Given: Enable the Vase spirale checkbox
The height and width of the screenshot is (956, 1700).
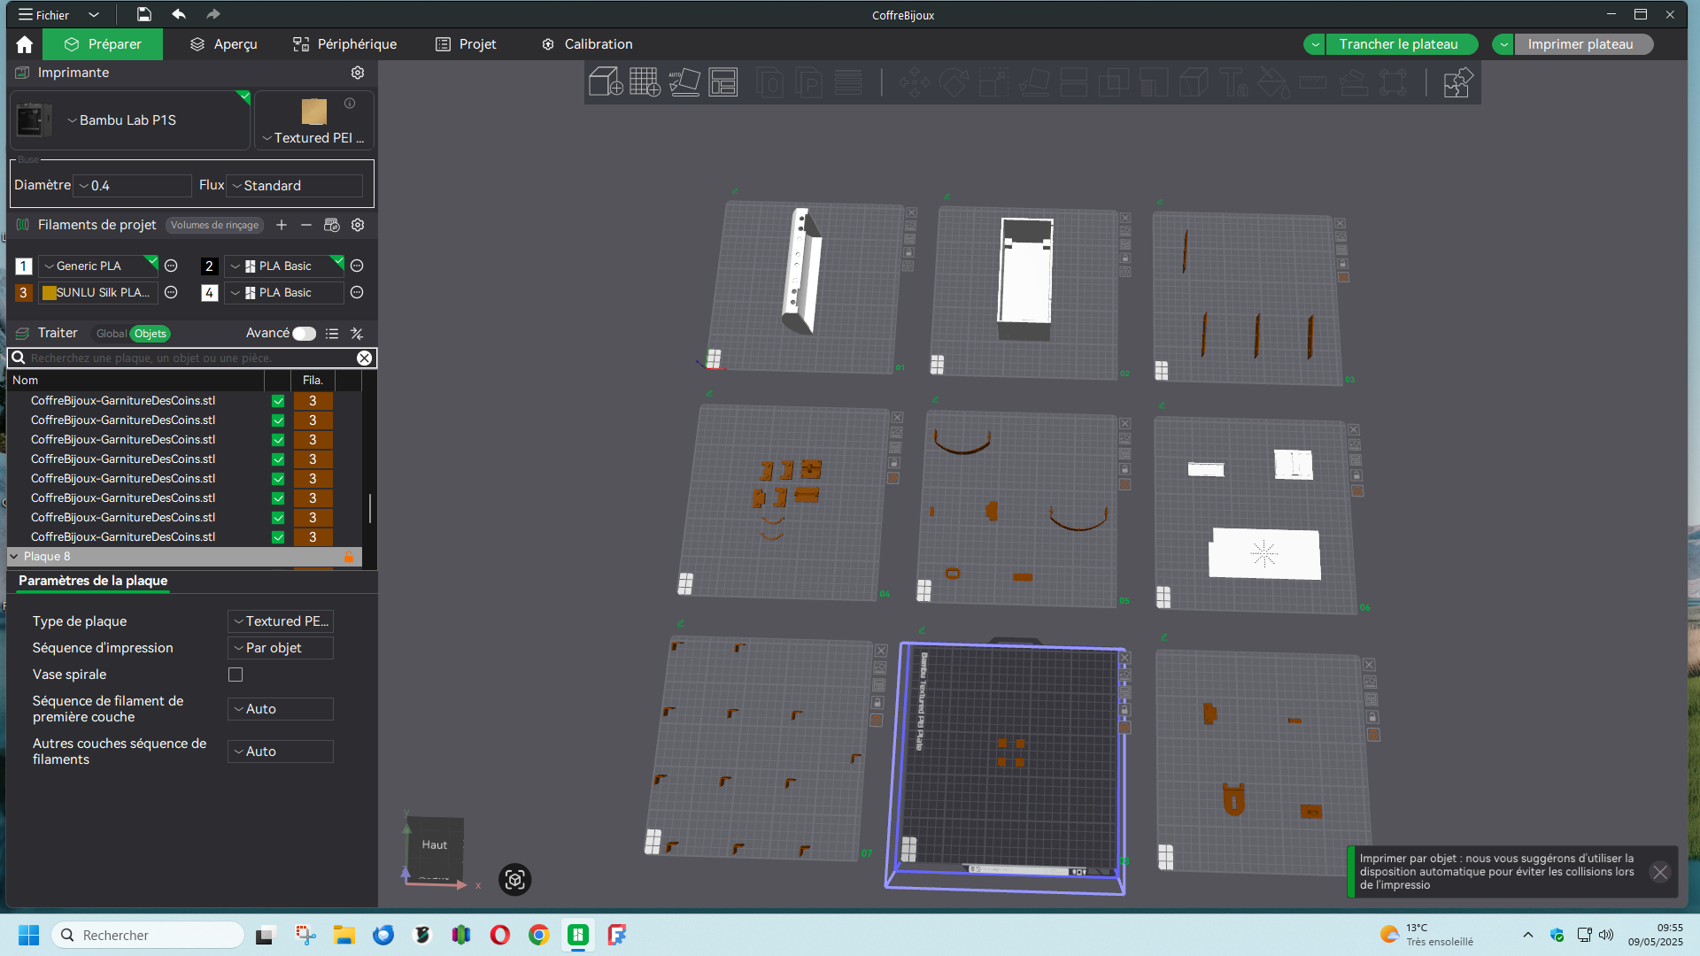Looking at the screenshot, I should (x=236, y=675).
